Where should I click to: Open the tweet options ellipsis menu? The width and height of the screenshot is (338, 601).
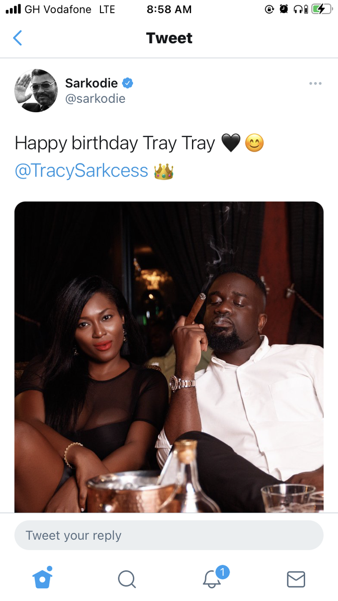point(315,84)
